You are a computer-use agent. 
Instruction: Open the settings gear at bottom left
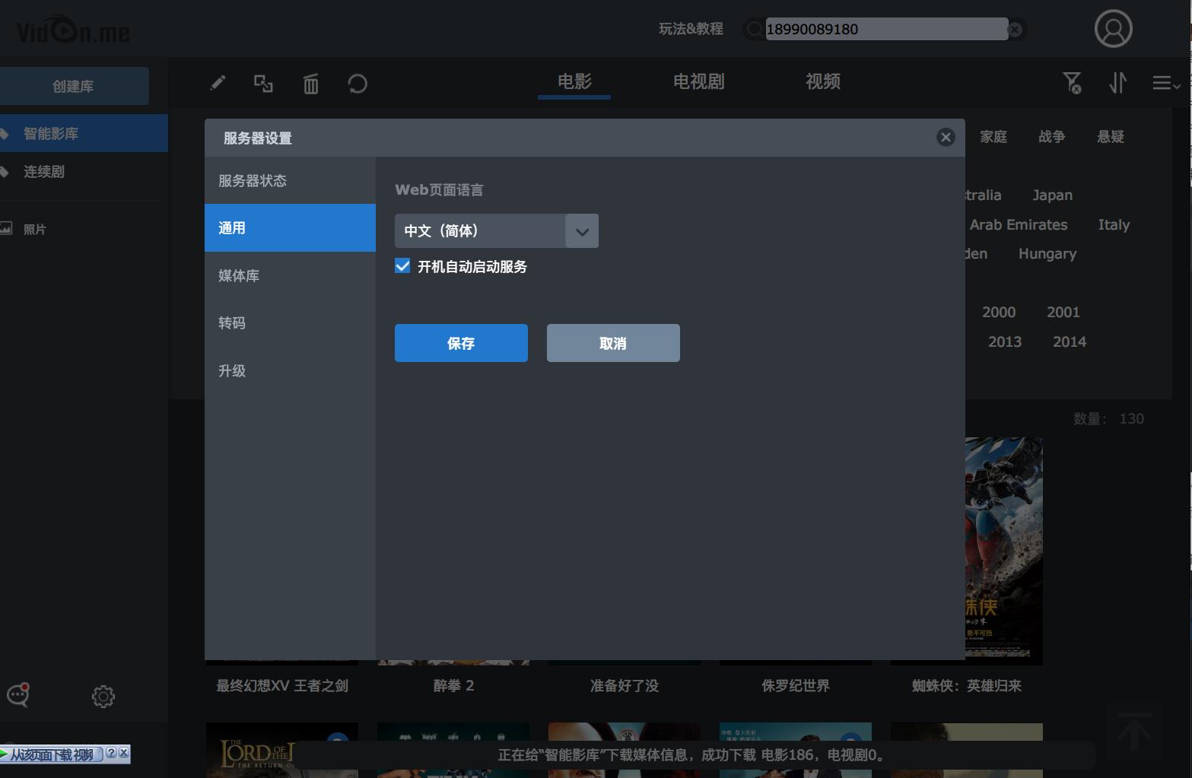[103, 696]
